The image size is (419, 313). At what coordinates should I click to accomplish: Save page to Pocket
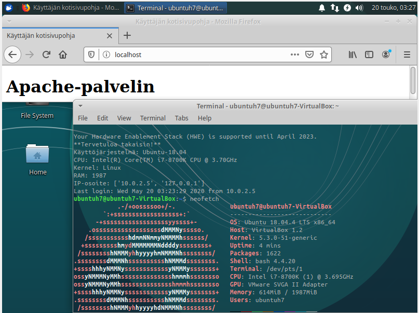pyautogui.click(x=309, y=55)
